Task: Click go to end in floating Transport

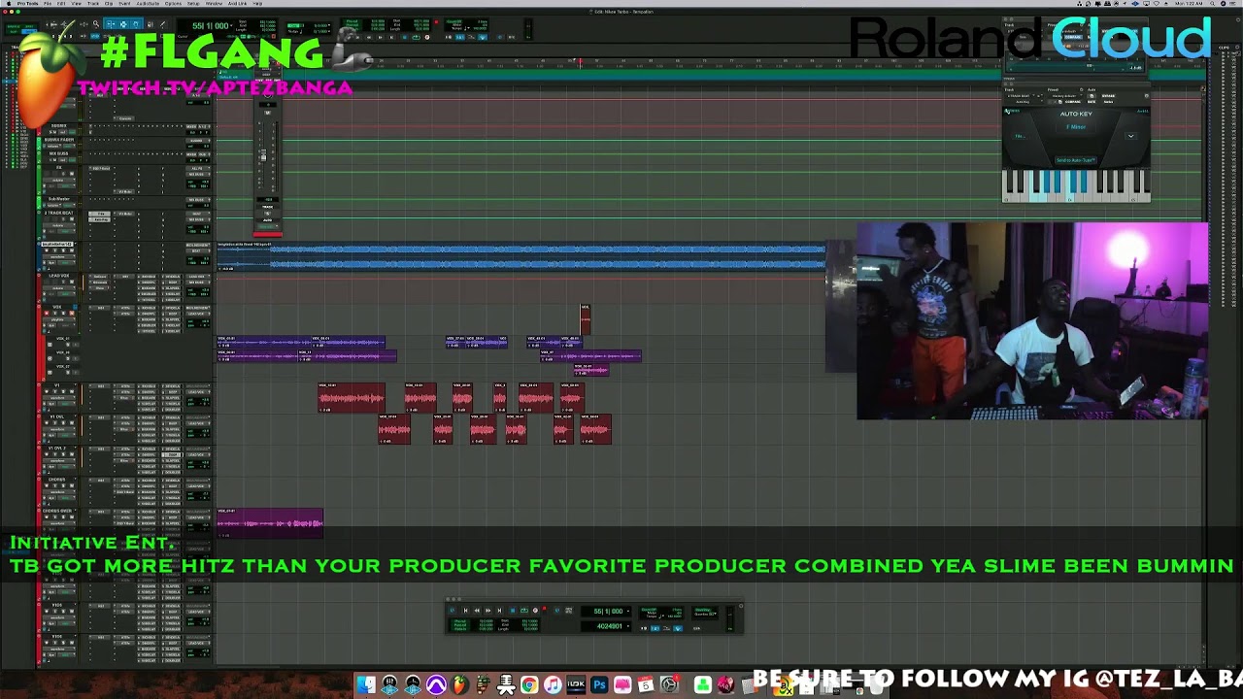Action: click(x=499, y=611)
